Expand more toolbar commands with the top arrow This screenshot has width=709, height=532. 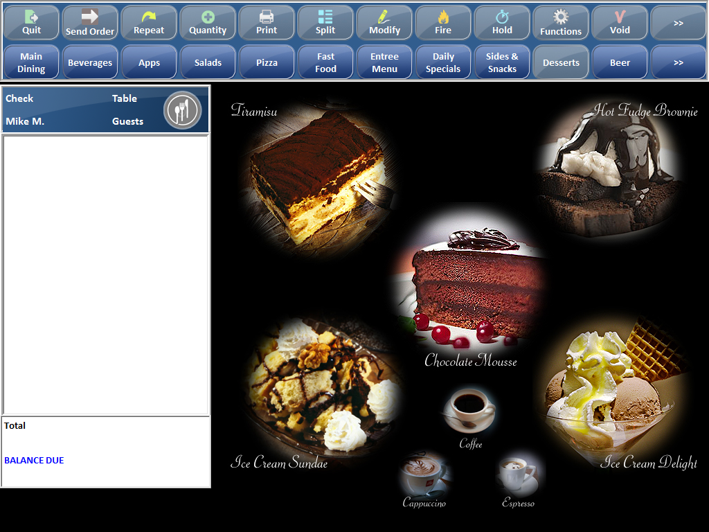678,21
